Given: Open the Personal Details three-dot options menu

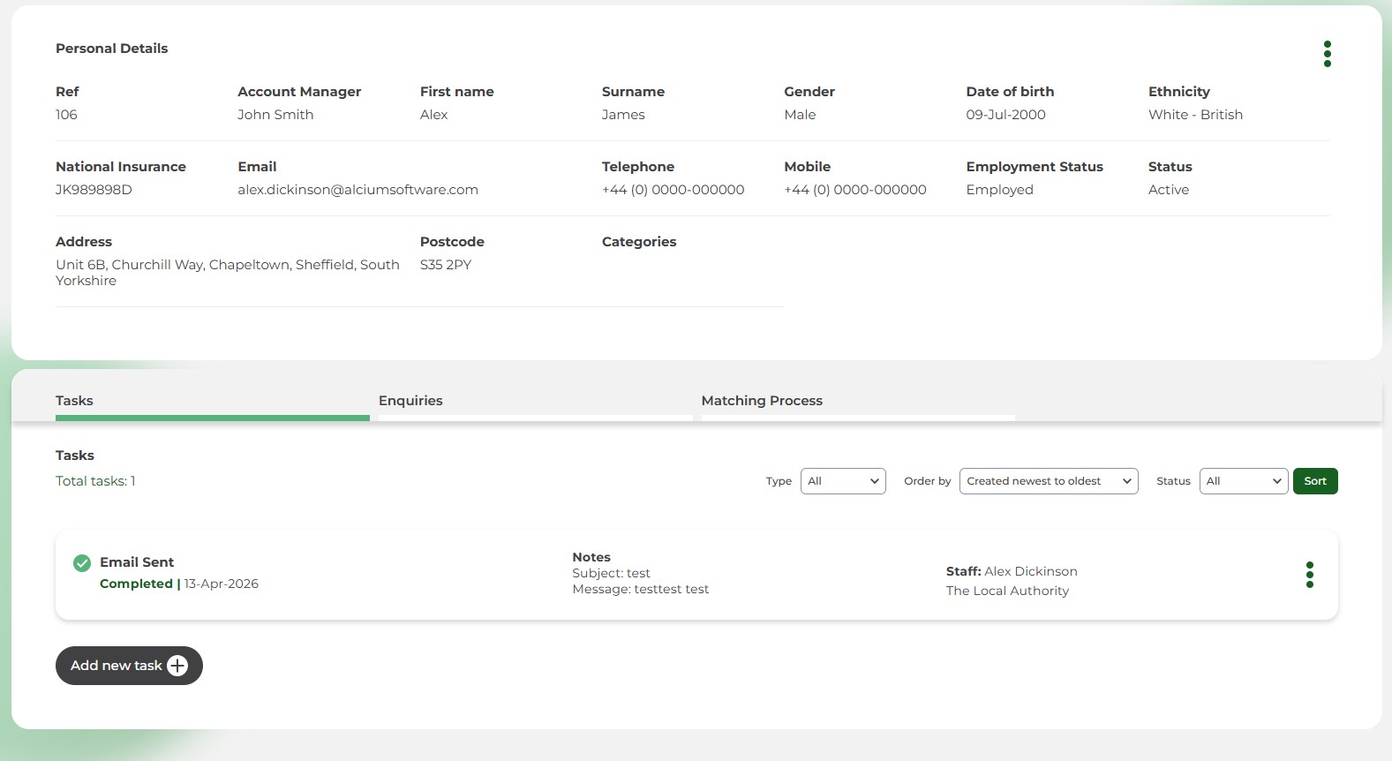Looking at the screenshot, I should pyautogui.click(x=1327, y=54).
